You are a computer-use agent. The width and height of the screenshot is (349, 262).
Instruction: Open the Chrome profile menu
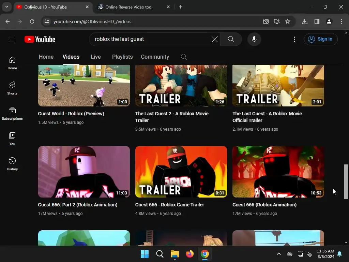pyautogui.click(x=329, y=21)
